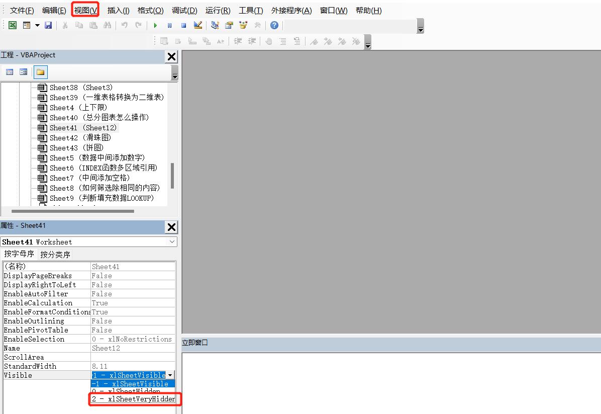Open the 调试(D) menu
Viewport: 601px width, 414px height.
(x=184, y=11)
